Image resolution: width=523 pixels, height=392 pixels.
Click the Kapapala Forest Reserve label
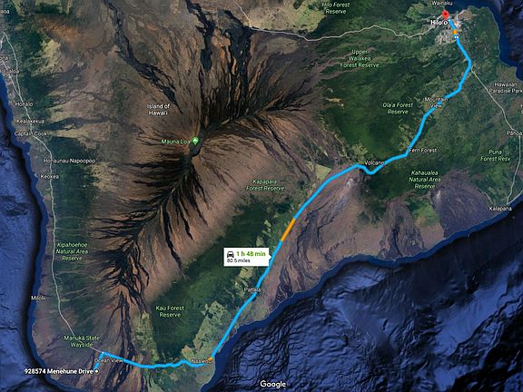pyautogui.click(x=265, y=185)
